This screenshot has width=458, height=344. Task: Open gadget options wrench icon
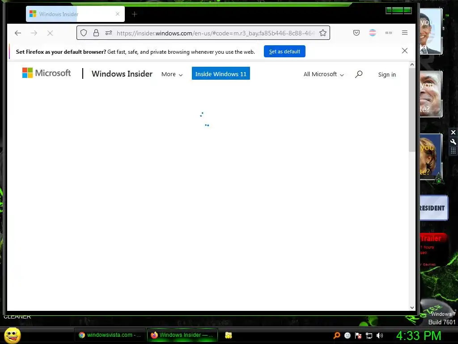[x=453, y=142]
